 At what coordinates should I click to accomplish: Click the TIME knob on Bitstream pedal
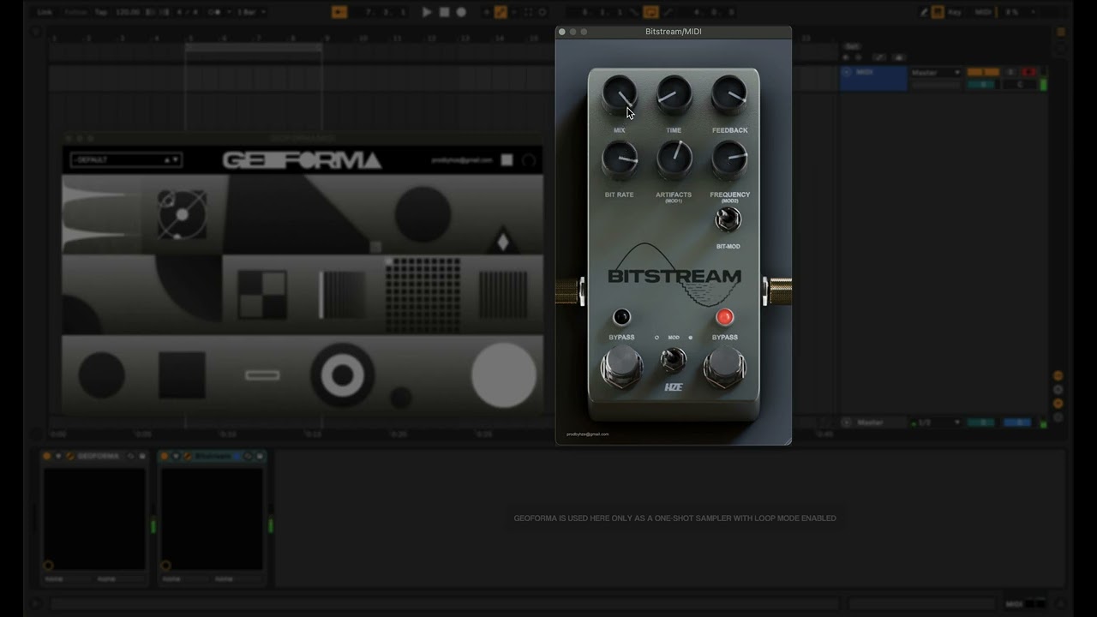coord(674,93)
